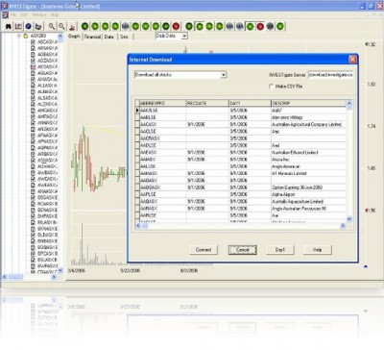
Task: Open the Edit menu
Action: click(x=24, y=14)
